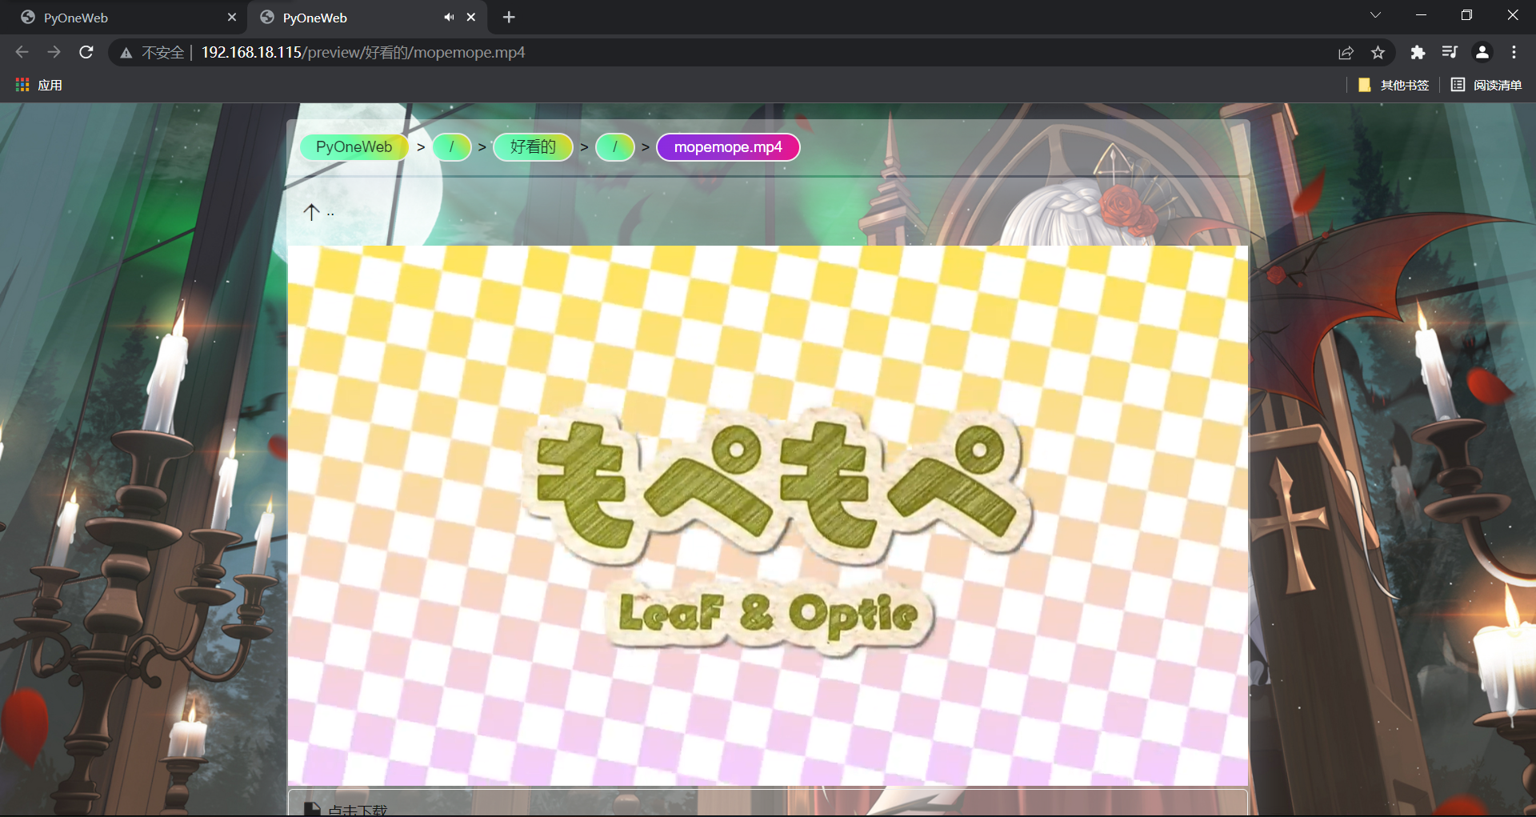Mute the audio on second tab

click(449, 17)
